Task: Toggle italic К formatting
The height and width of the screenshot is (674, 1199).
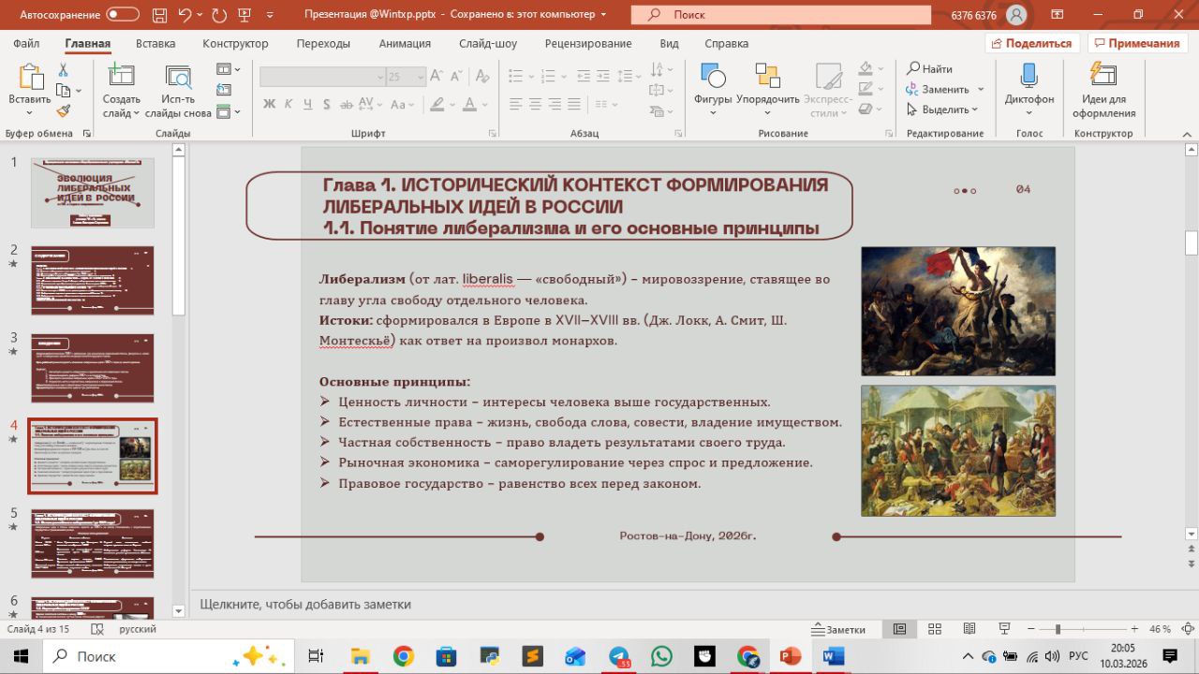Action: 289,104
